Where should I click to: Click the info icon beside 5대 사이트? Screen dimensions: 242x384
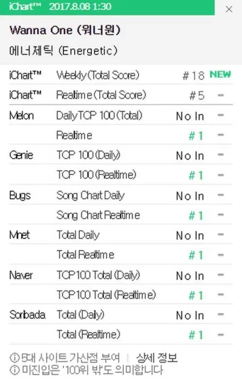pos(15,358)
